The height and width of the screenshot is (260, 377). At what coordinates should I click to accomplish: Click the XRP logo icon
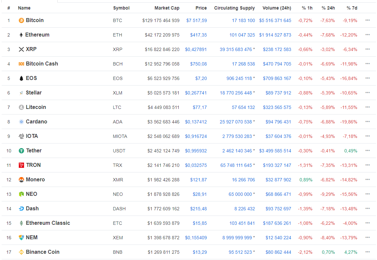point(21,49)
